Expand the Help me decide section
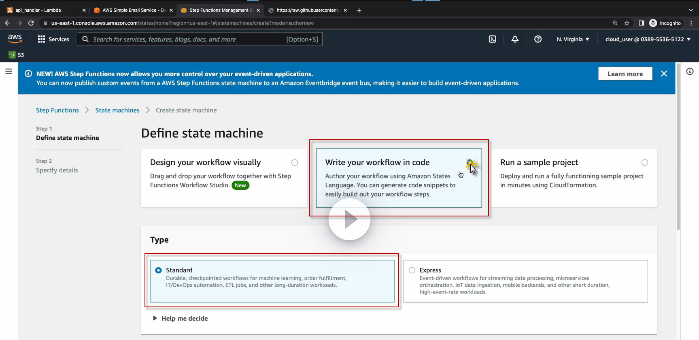699x340 pixels. pyautogui.click(x=180, y=318)
